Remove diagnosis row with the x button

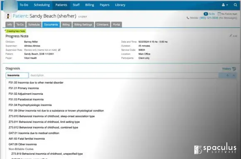click(x=234, y=75)
